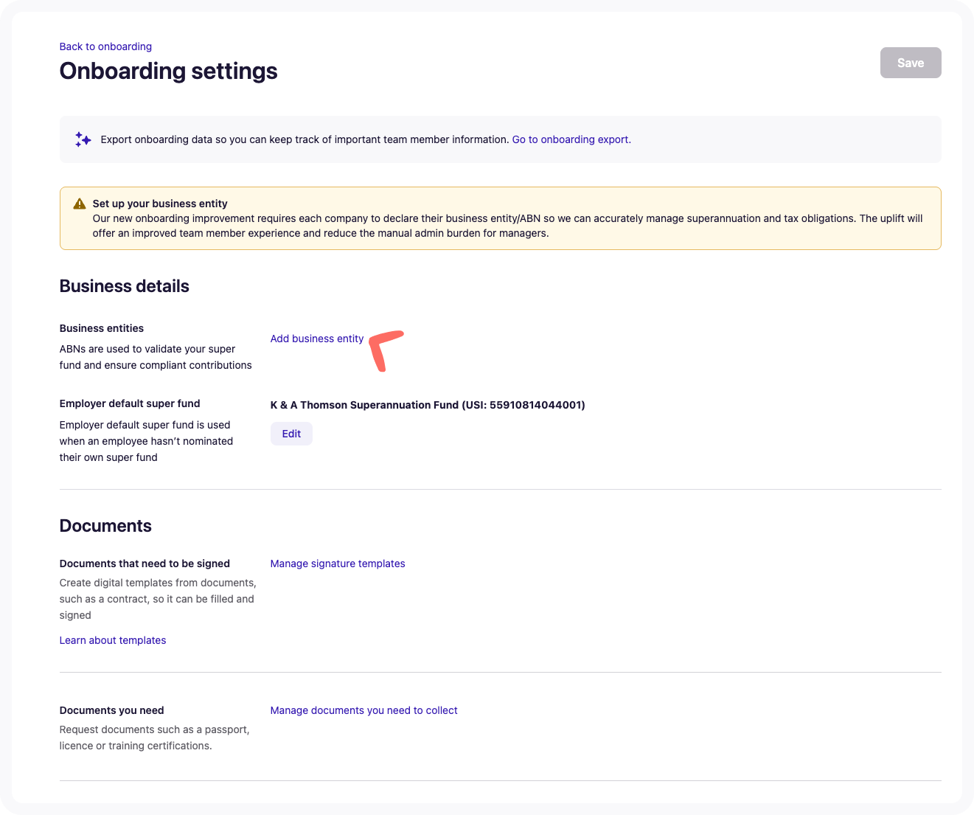
Task: Click the Onboarding settings page heading
Action: [x=168, y=71]
